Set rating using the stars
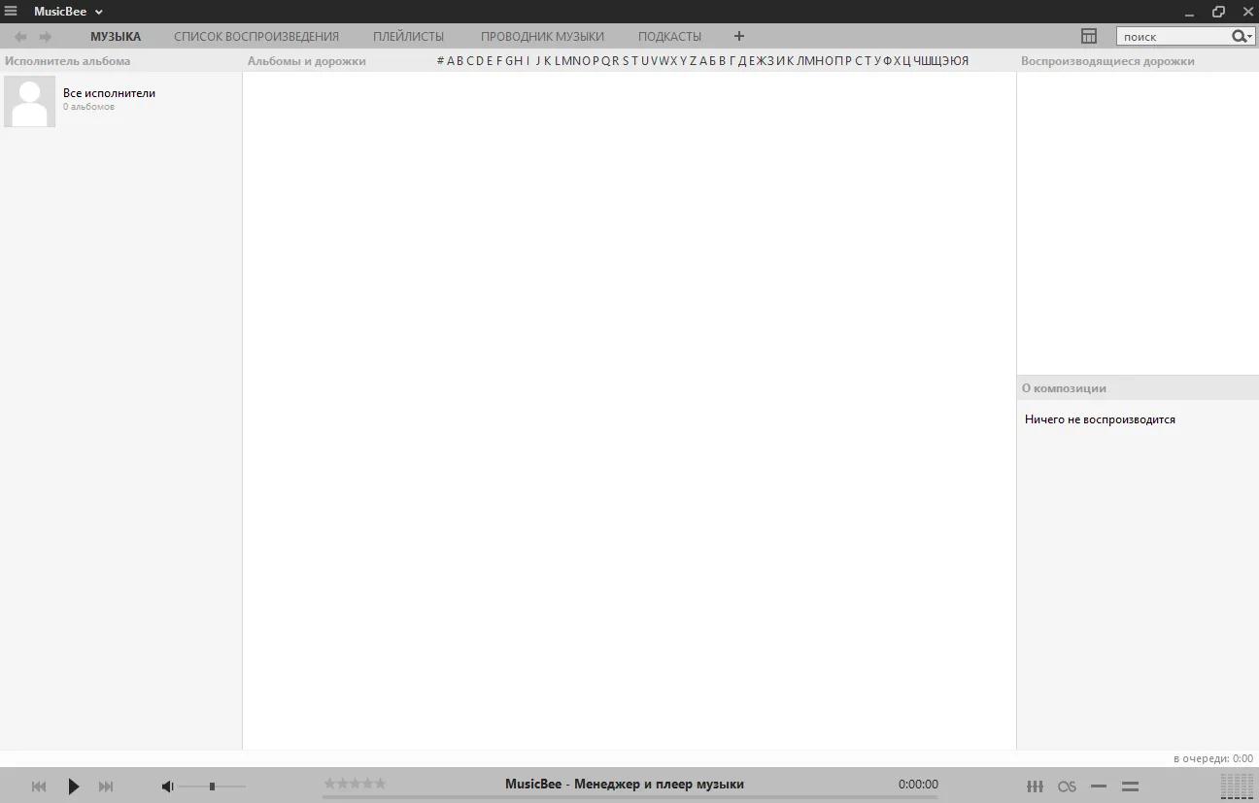This screenshot has width=1259, height=803. [x=355, y=784]
